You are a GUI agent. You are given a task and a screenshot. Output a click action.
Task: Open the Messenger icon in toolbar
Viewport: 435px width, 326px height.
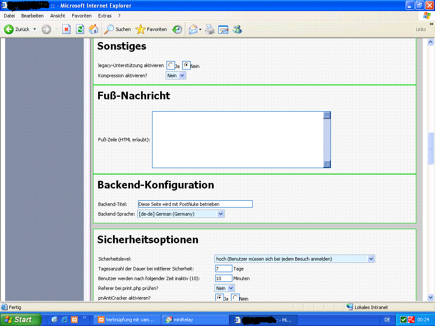(x=237, y=29)
